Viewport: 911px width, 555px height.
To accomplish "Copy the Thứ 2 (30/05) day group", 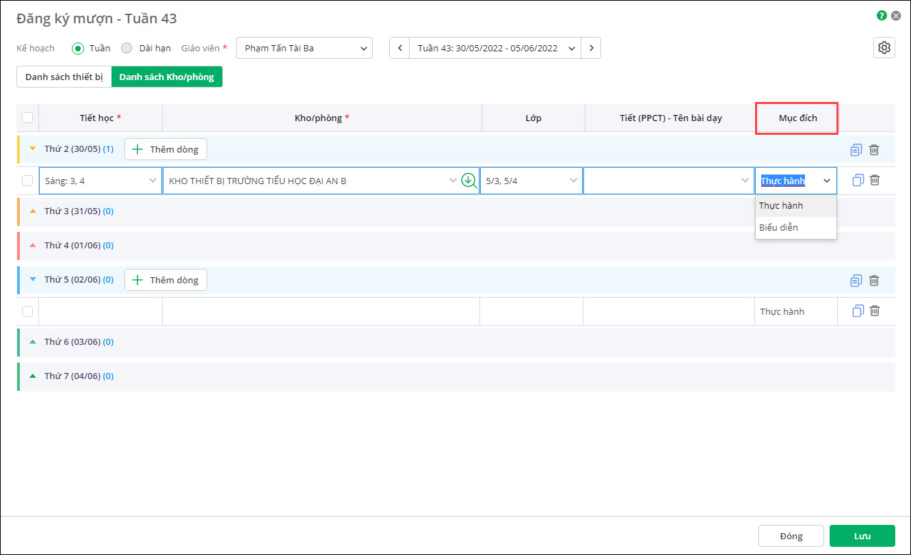I will [856, 150].
